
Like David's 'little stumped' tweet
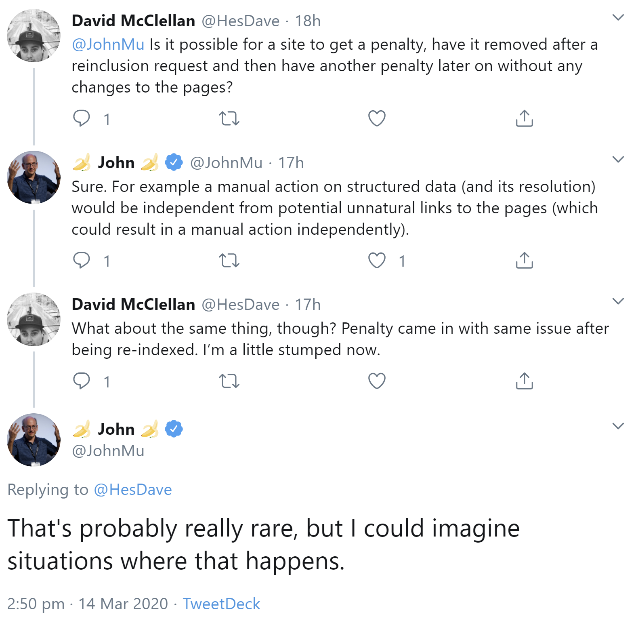point(377,381)
